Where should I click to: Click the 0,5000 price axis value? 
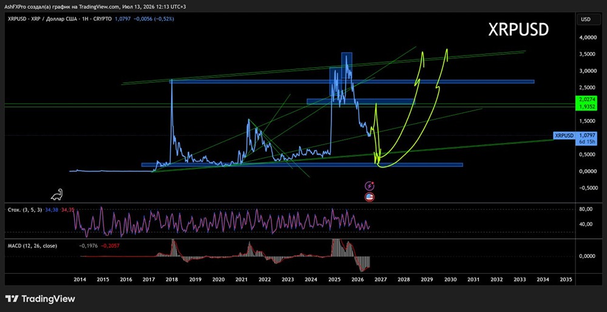coord(587,154)
